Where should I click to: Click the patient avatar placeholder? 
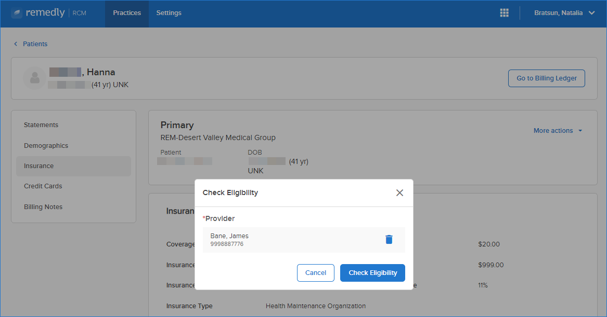(x=35, y=78)
